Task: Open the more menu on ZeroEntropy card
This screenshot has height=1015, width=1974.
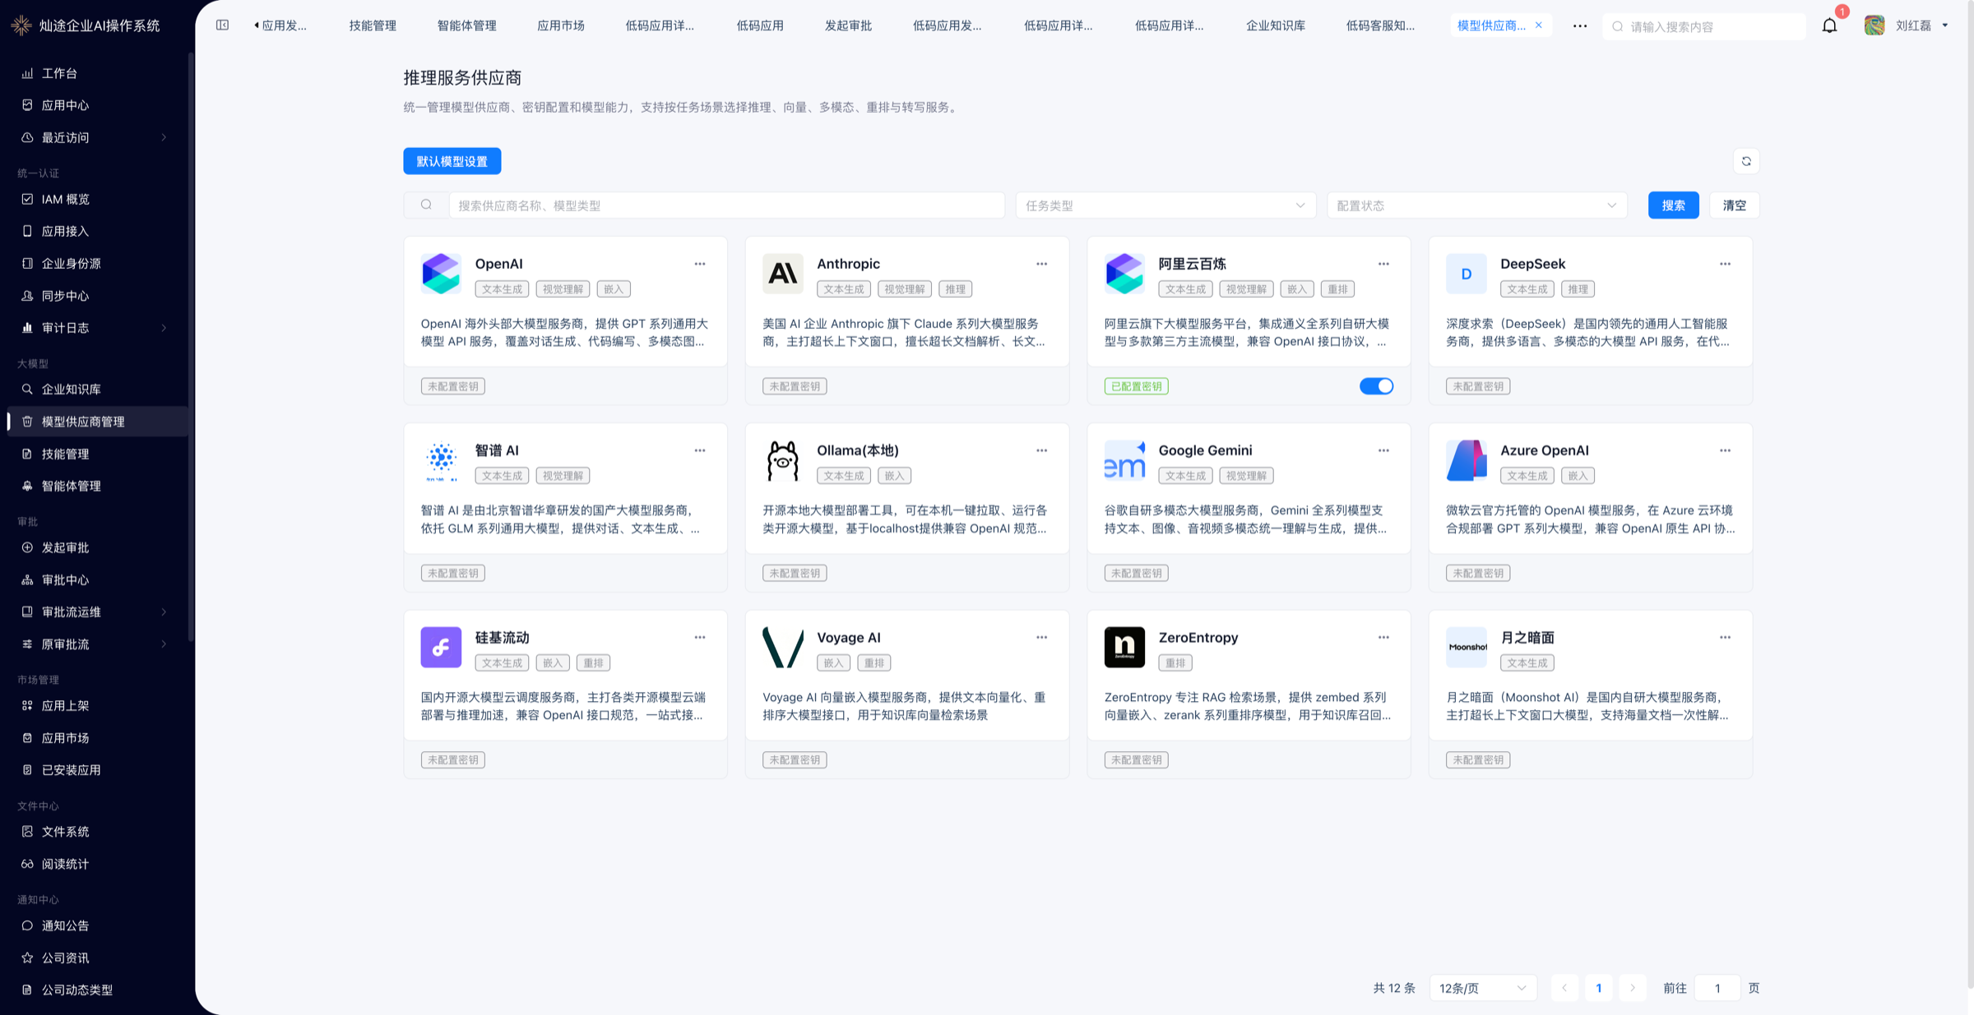Action: tap(1383, 637)
